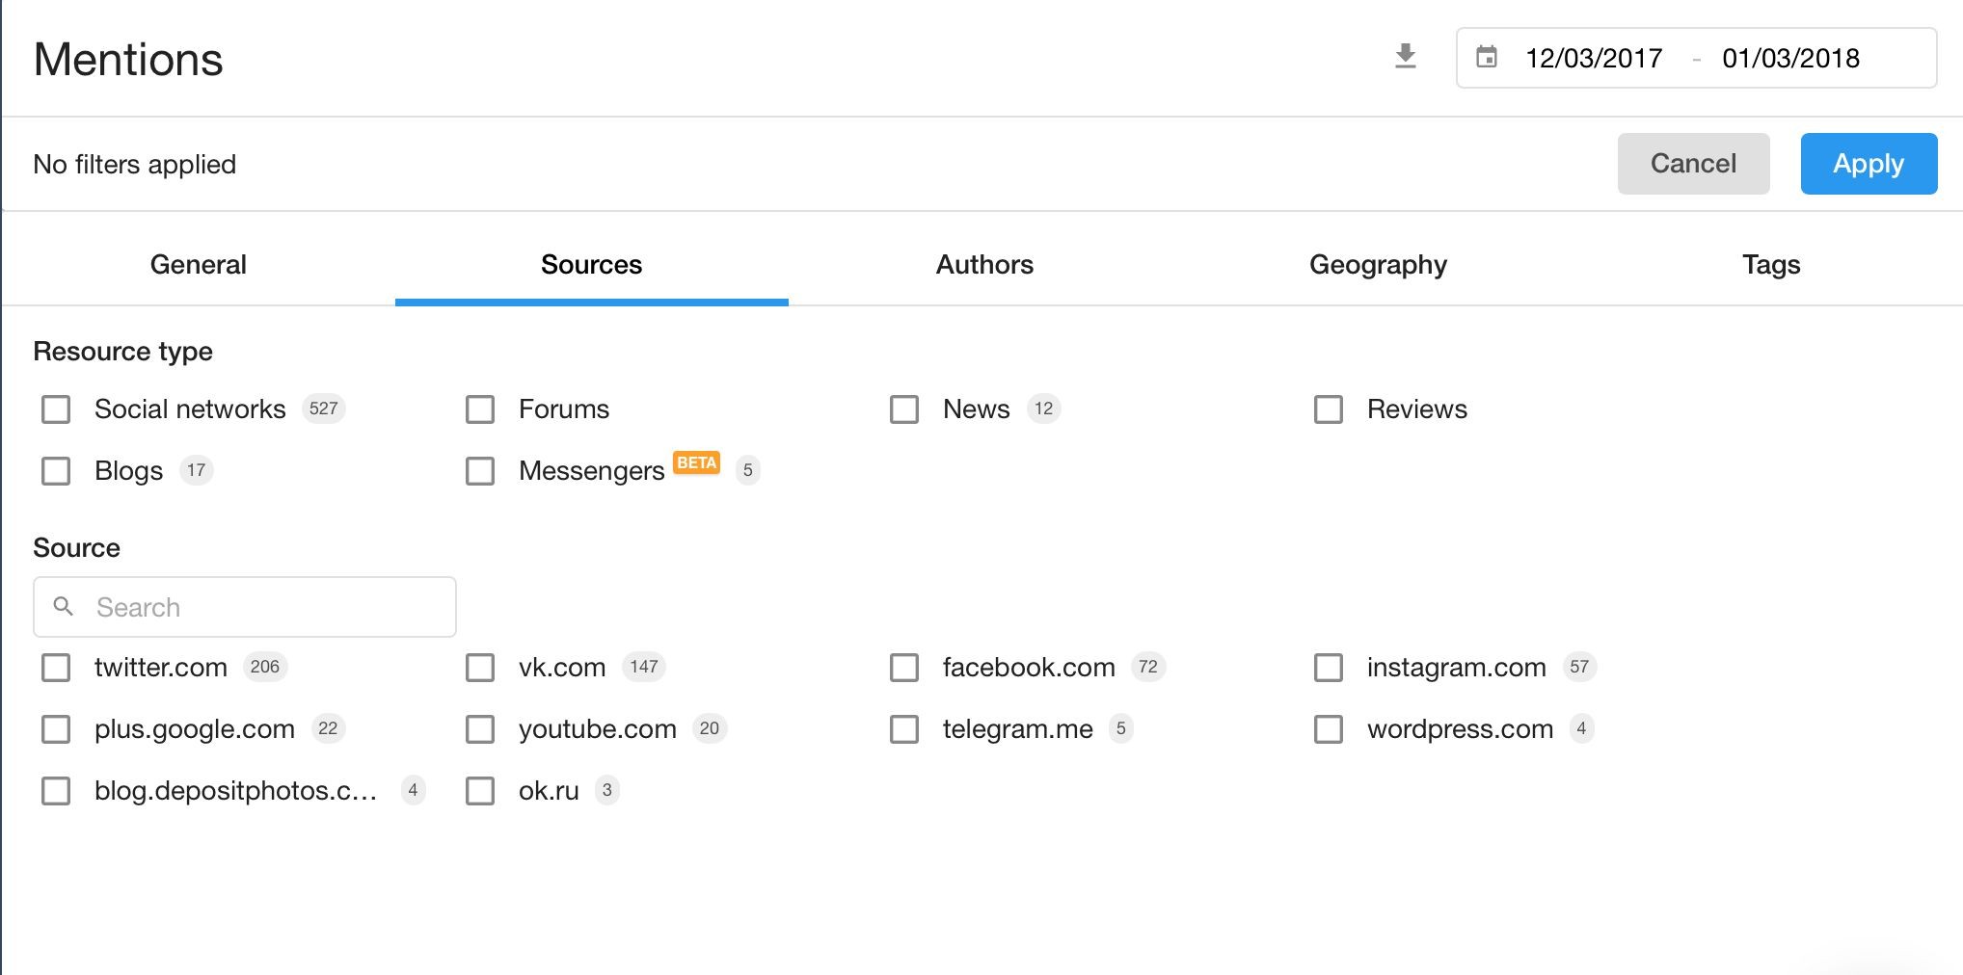Toggle the youtube.com checkbox
This screenshot has height=975, width=1963.
[x=480, y=729]
